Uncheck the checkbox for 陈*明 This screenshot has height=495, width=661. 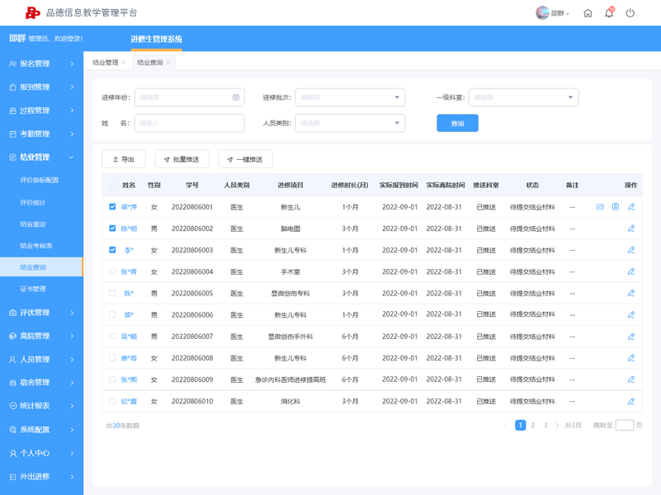[112, 229]
